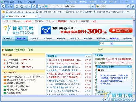Click the yellow favorites folder icon
The width and height of the screenshot is (136, 102).
3,12
